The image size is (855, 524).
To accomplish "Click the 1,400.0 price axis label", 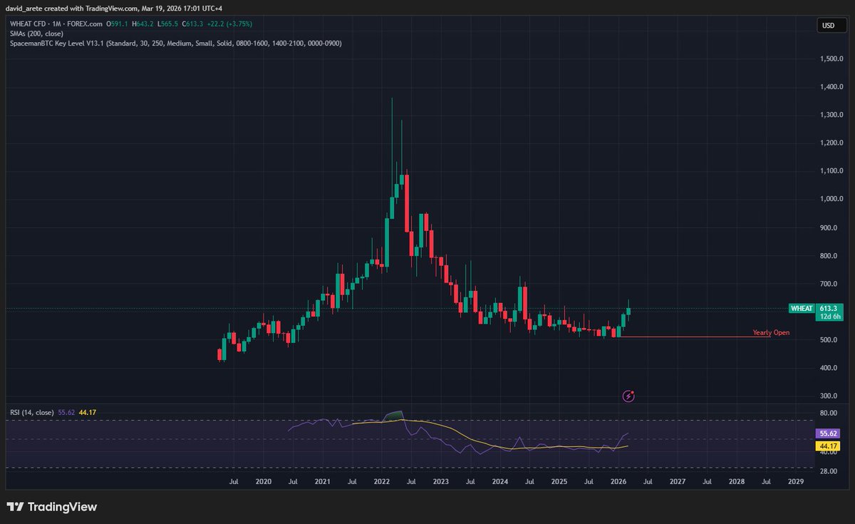I will click(832, 87).
